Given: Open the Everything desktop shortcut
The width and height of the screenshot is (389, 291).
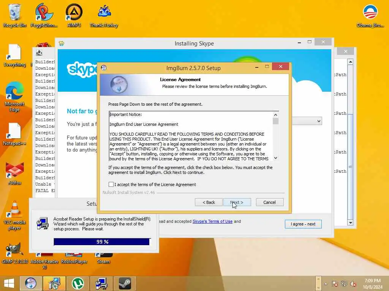Looking at the screenshot, I should 14,55.
